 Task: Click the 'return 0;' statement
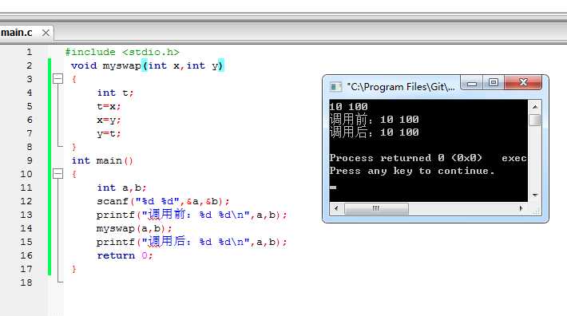pyautogui.click(x=125, y=255)
